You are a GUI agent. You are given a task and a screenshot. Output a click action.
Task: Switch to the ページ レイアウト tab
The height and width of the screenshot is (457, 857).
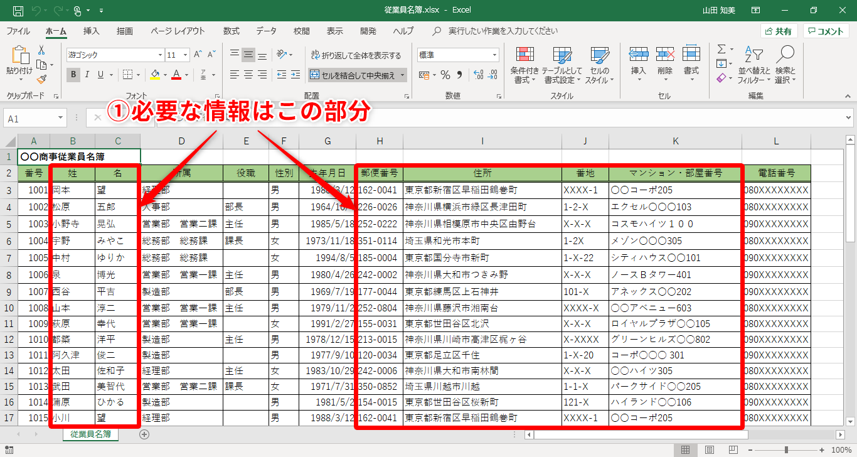point(178,31)
